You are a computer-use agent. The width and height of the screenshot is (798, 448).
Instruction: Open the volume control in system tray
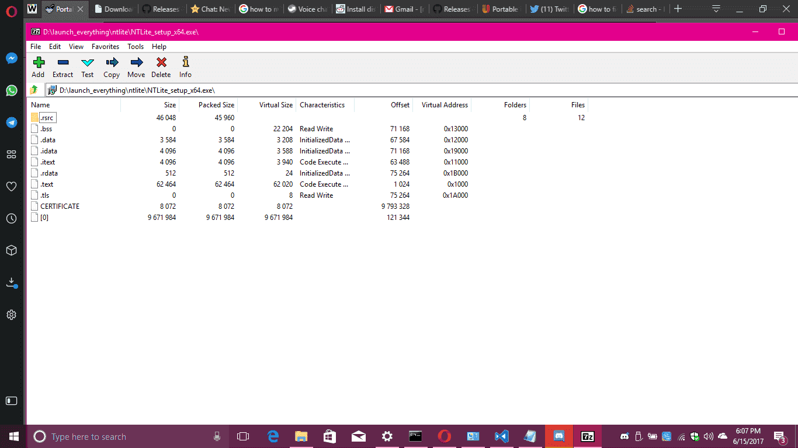point(709,436)
